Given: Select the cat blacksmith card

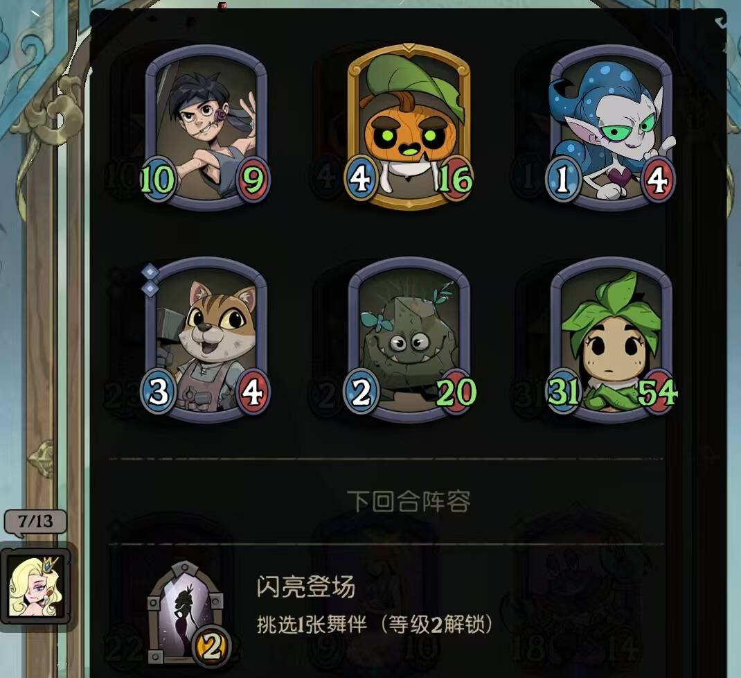Looking at the screenshot, I should (206, 340).
